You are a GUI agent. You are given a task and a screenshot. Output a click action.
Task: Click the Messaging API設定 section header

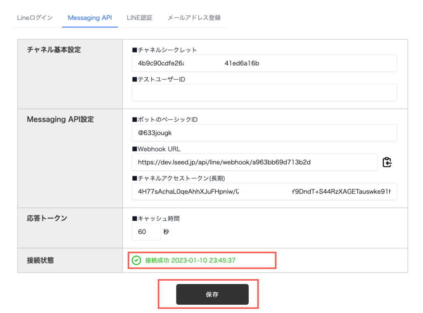click(x=60, y=119)
